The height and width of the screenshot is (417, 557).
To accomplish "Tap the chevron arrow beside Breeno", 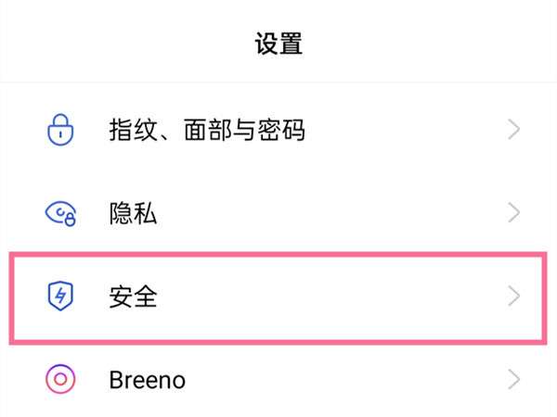I will pyautogui.click(x=514, y=379).
